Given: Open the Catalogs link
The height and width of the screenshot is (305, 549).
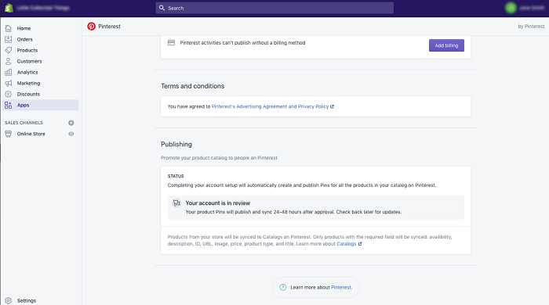Looking at the screenshot, I should pyautogui.click(x=349, y=244).
